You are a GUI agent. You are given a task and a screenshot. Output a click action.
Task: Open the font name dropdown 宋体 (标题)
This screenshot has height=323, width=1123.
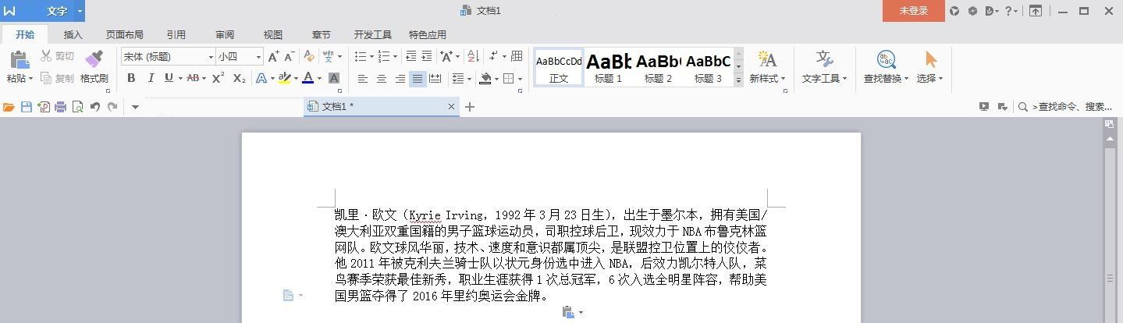coord(211,57)
